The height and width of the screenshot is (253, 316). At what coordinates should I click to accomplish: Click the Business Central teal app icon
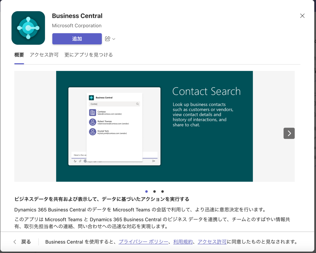pos(28,28)
